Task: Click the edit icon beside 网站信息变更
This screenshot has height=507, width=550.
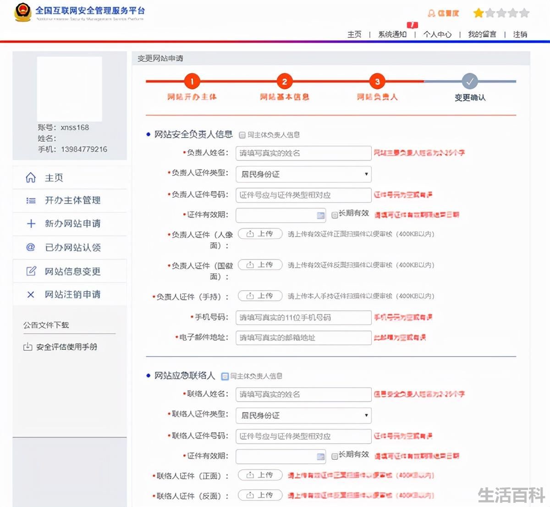Action: click(31, 271)
